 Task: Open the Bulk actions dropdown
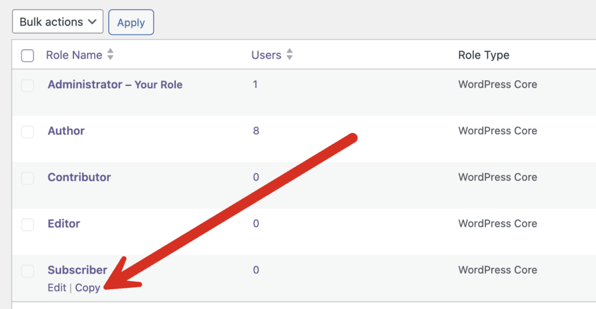(x=58, y=22)
